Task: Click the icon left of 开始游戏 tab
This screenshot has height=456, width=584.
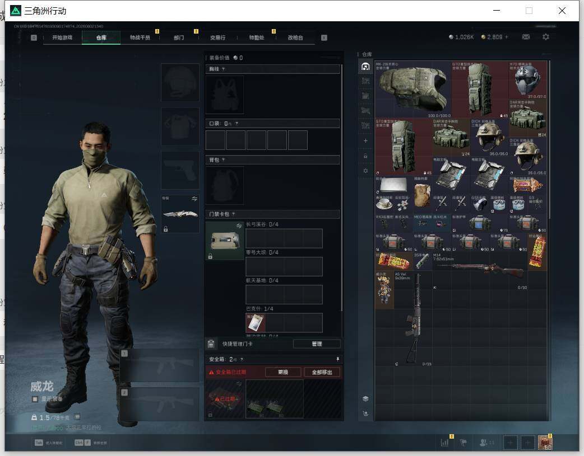Action: (34, 37)
